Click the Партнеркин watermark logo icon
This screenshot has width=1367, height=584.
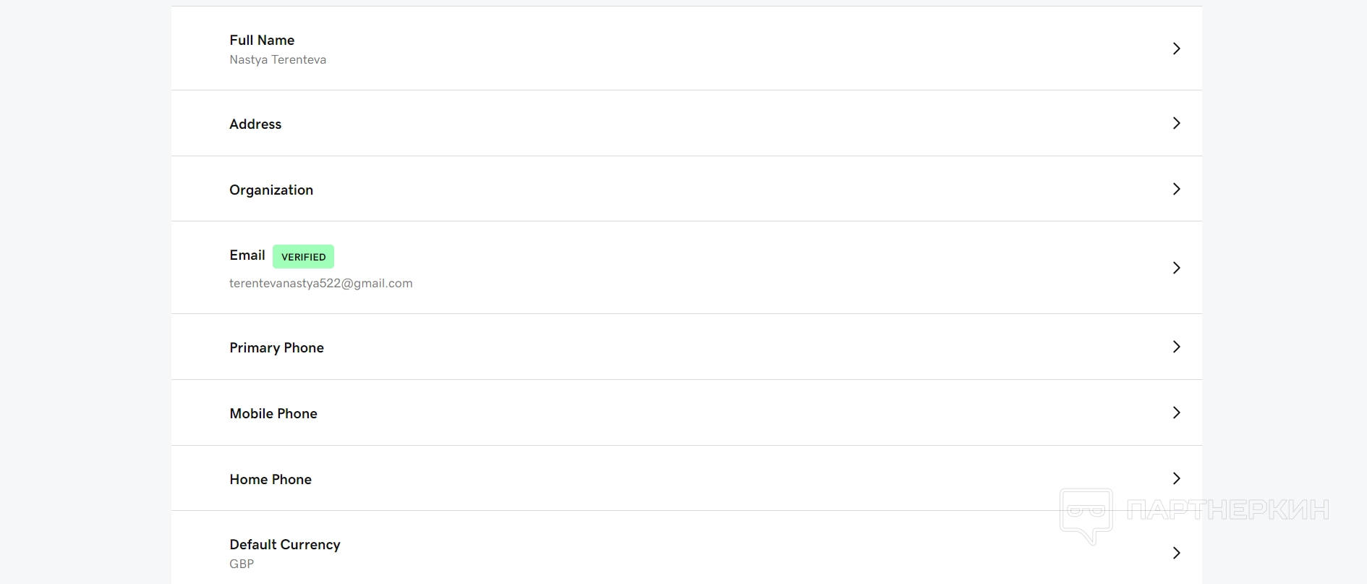click(x=1086, y=515)
